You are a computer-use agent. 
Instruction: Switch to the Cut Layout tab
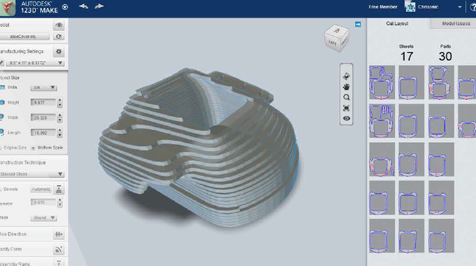pos(397,23)
